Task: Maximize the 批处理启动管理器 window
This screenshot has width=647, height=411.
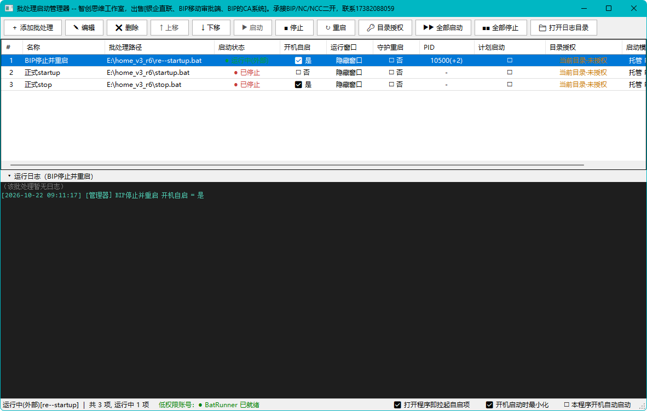Action: tap(609, 8)
